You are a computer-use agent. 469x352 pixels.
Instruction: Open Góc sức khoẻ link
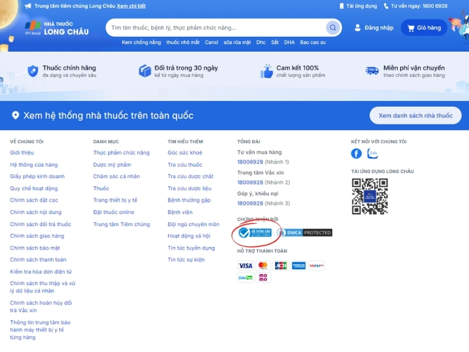click(x=185, y=153)
